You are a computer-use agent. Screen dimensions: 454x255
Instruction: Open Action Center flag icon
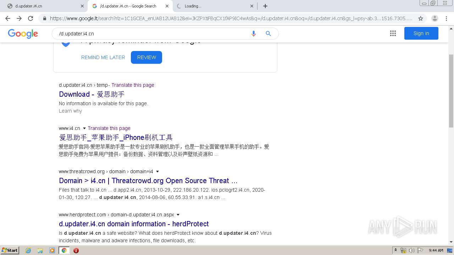(x=420, y=250)
